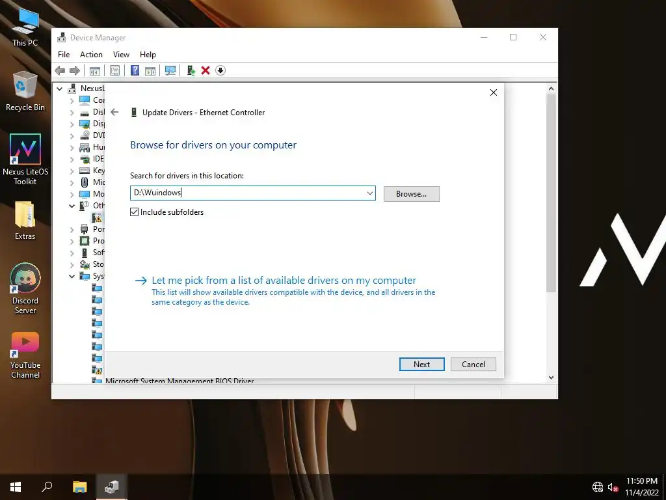The height and width of the screenshot is (500, 666).
Task: Click the taskbar Search magnifier
Action: coord(47,486)
